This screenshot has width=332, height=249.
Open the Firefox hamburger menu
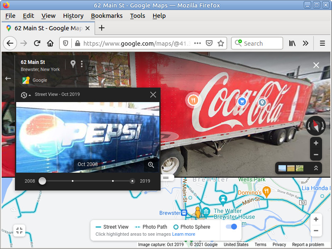[x=322, y=43]
